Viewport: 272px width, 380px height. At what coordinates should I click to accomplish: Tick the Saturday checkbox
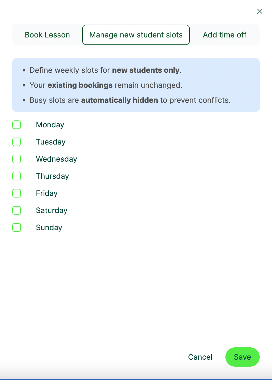click(17, 210)
